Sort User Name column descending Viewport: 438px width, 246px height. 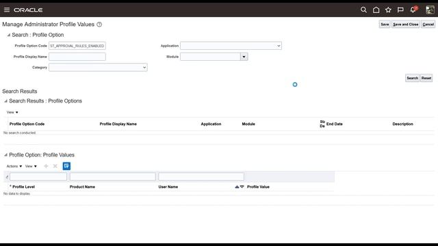(x=242, y=187)
